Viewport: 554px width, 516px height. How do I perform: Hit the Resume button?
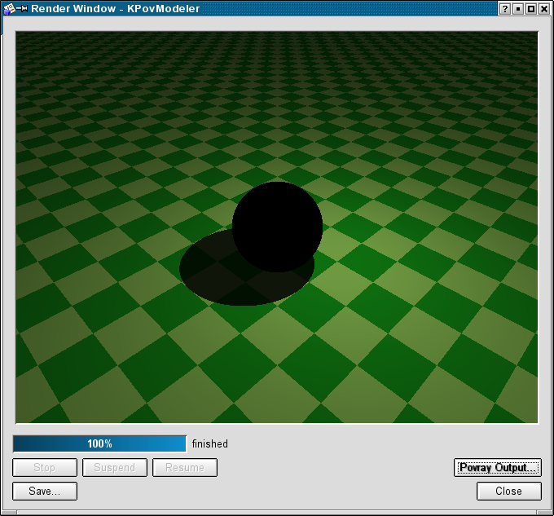(185, 468)
